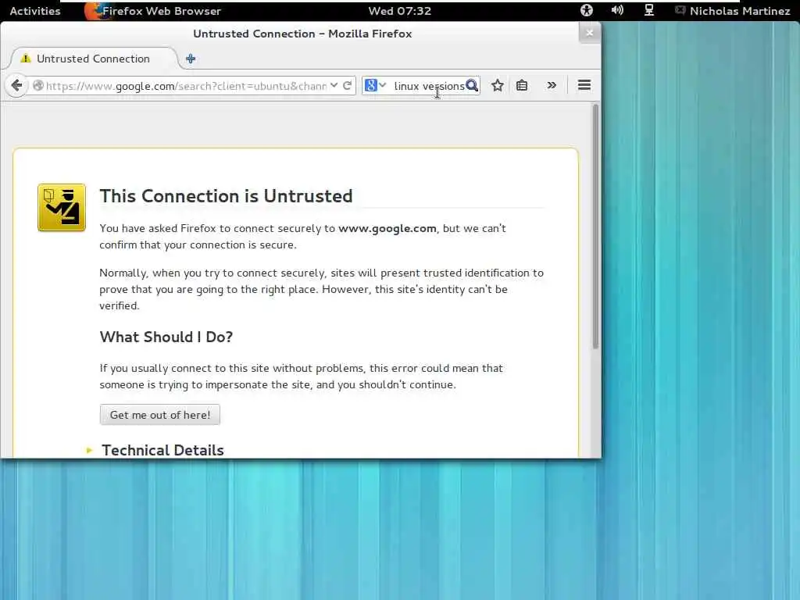This screenshot has width=800, height=600.
Task: Bookmark this page with the star
Action: tap(498, 85)
